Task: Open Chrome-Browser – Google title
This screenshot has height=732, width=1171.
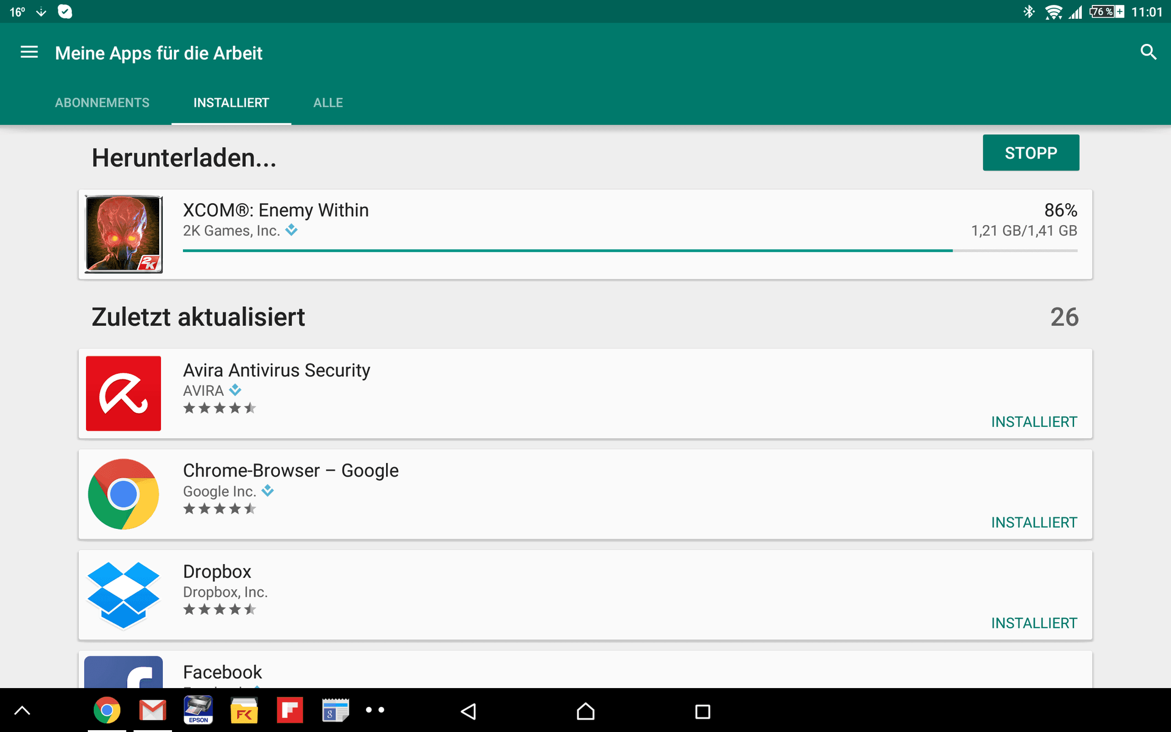Action: pos(291,470)
